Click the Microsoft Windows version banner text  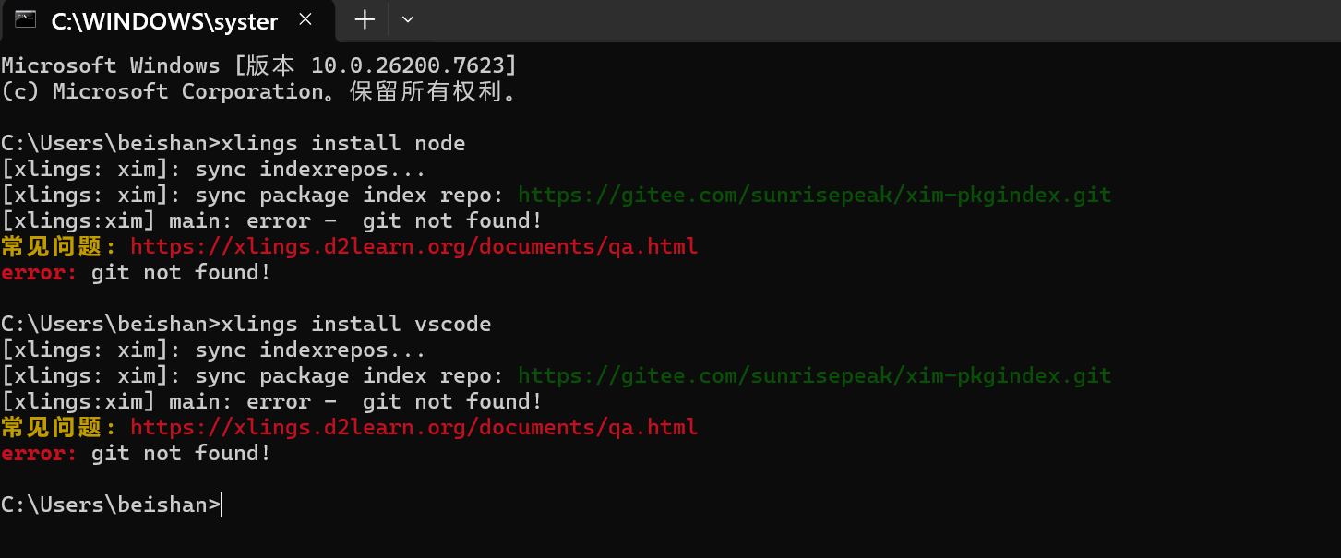tap(258, 65)
